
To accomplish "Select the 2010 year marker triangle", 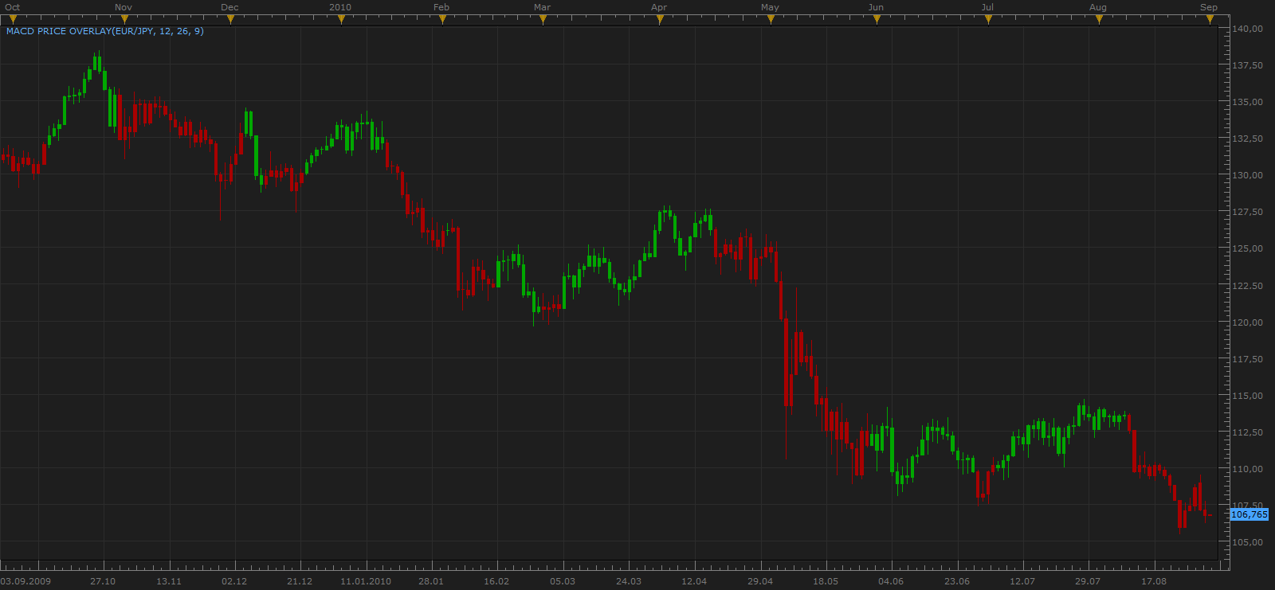I will [341, 20].
